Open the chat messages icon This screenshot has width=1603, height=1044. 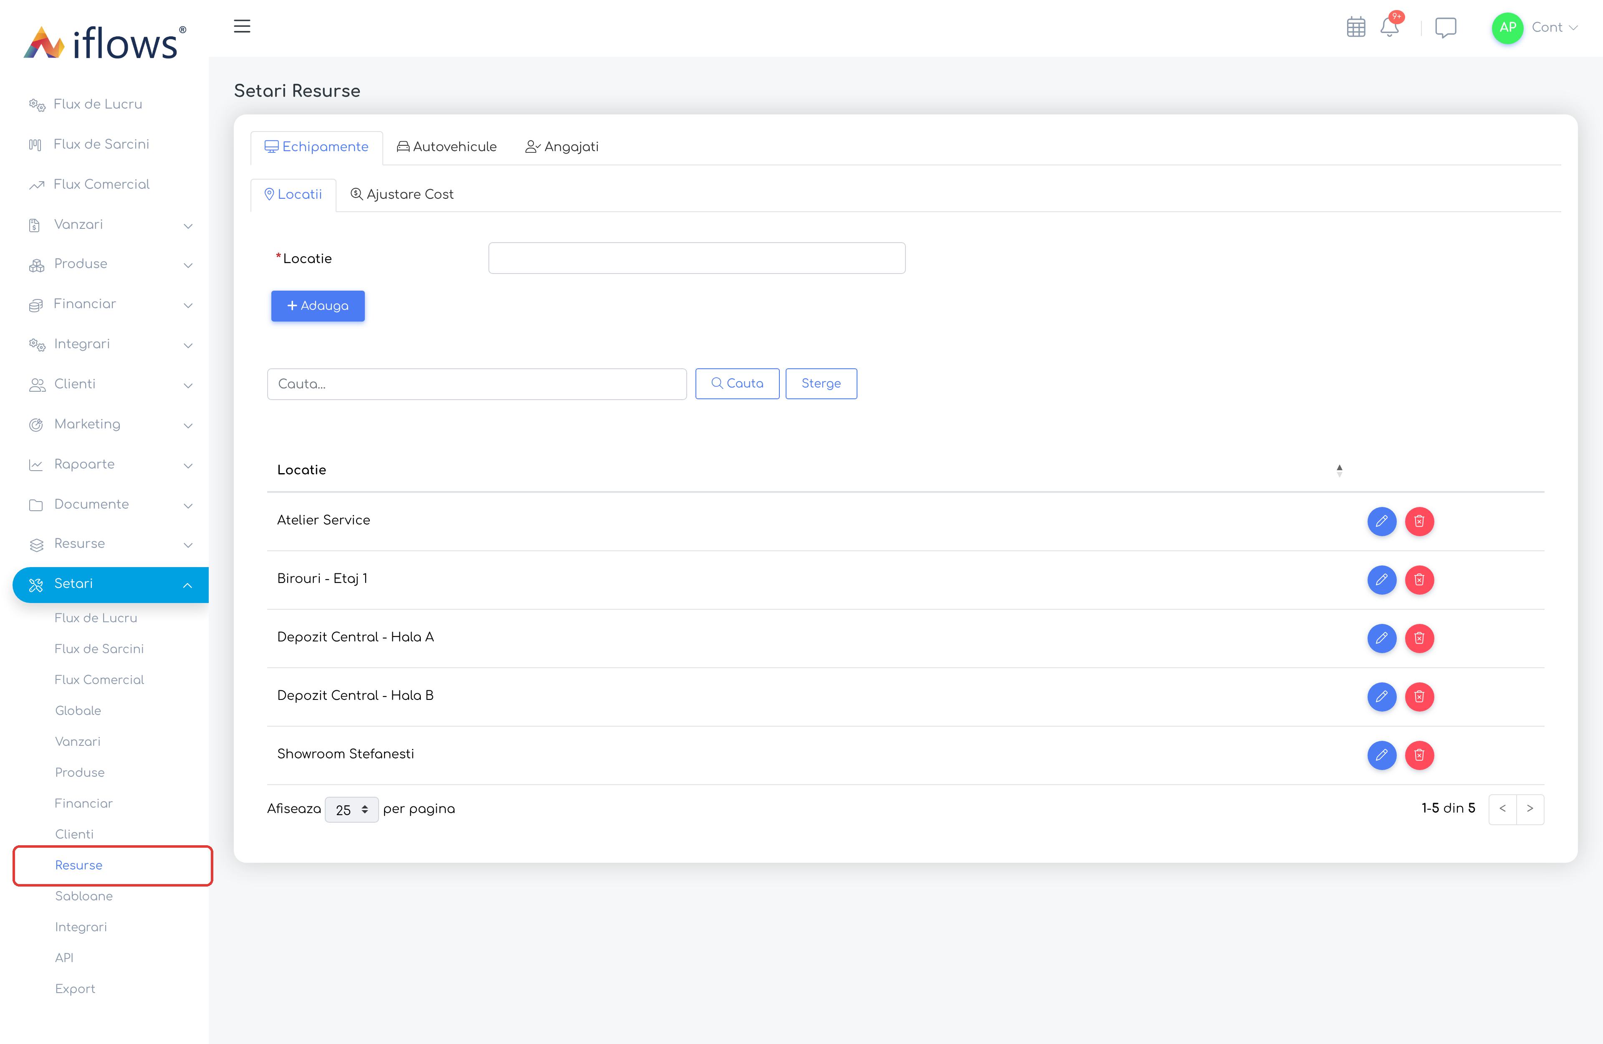1445,28
